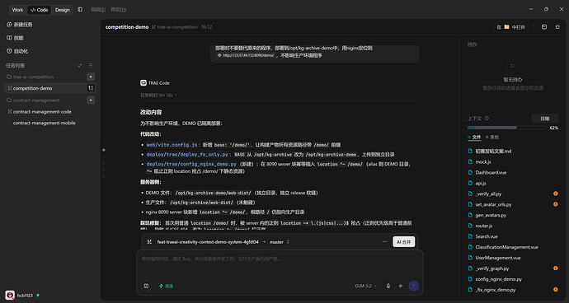Switch to Work mode

click(x=17, y=10)
